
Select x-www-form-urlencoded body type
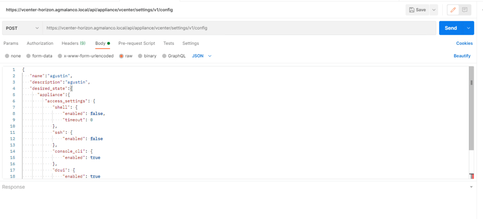click(x=60, y=56)
